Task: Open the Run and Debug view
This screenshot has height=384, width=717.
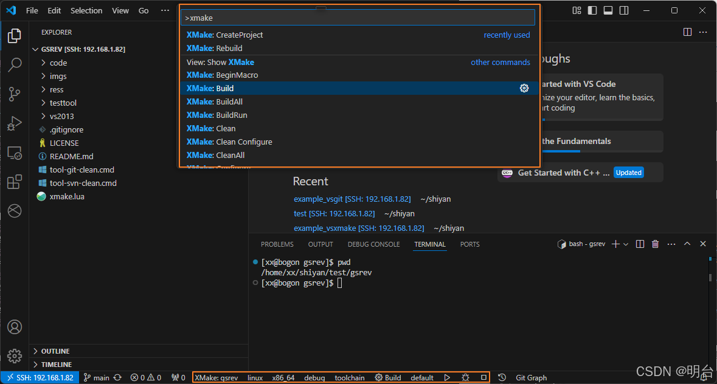Action: pyautogui.click(x=14, y=123)
